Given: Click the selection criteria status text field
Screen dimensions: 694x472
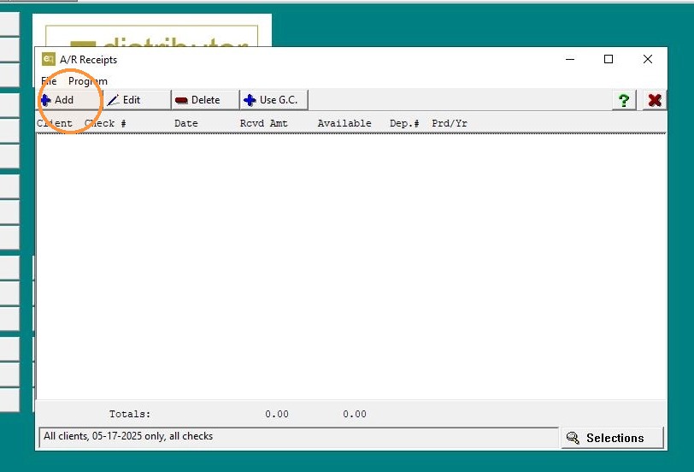Looking at the screenshot, I should point(299,438).
